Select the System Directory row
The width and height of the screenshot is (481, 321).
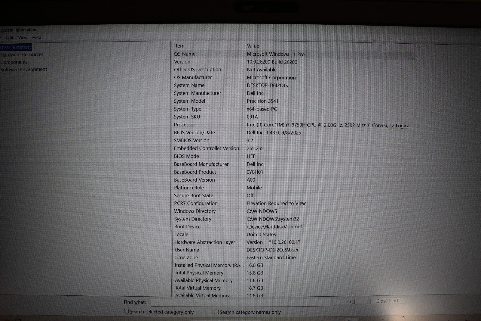293,219
